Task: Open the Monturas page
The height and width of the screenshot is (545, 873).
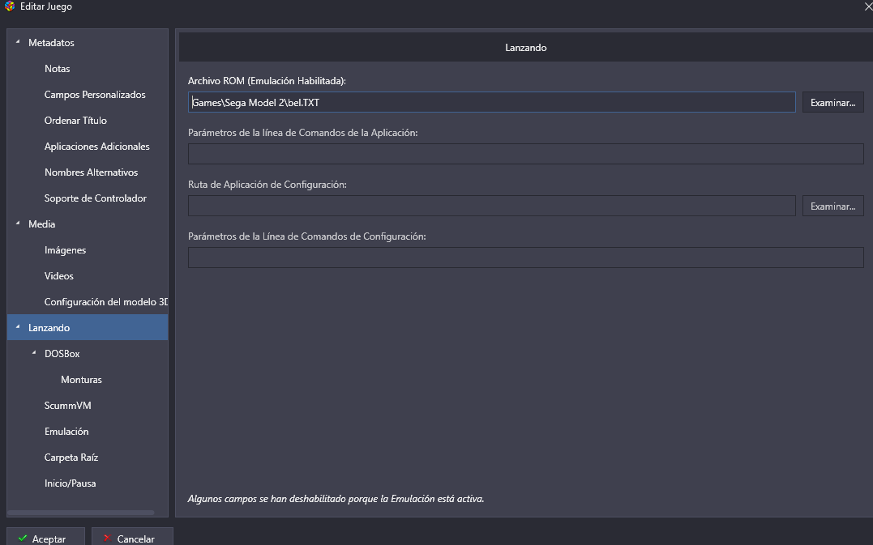Action: coord(81,380)
